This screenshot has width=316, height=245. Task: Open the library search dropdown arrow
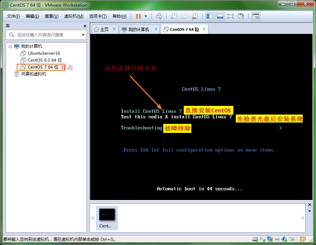(83, 35)
